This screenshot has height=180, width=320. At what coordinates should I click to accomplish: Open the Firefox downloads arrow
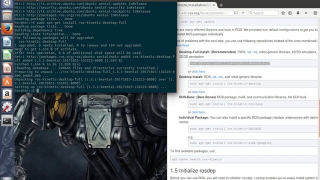298,13
